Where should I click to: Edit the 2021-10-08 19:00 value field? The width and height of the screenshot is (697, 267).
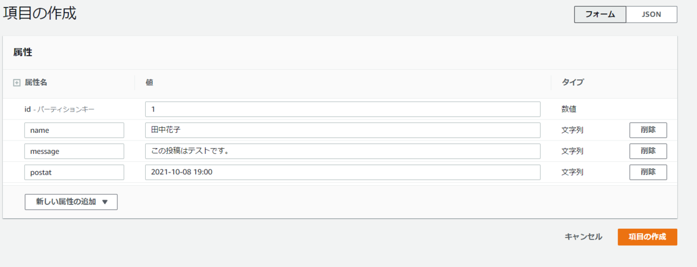click(342, 172)
